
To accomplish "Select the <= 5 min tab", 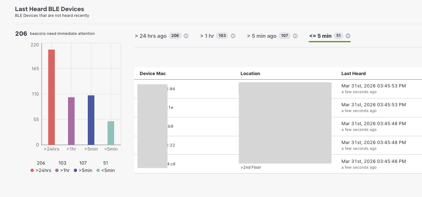I will pyautogui.click(x=320, y=36).
